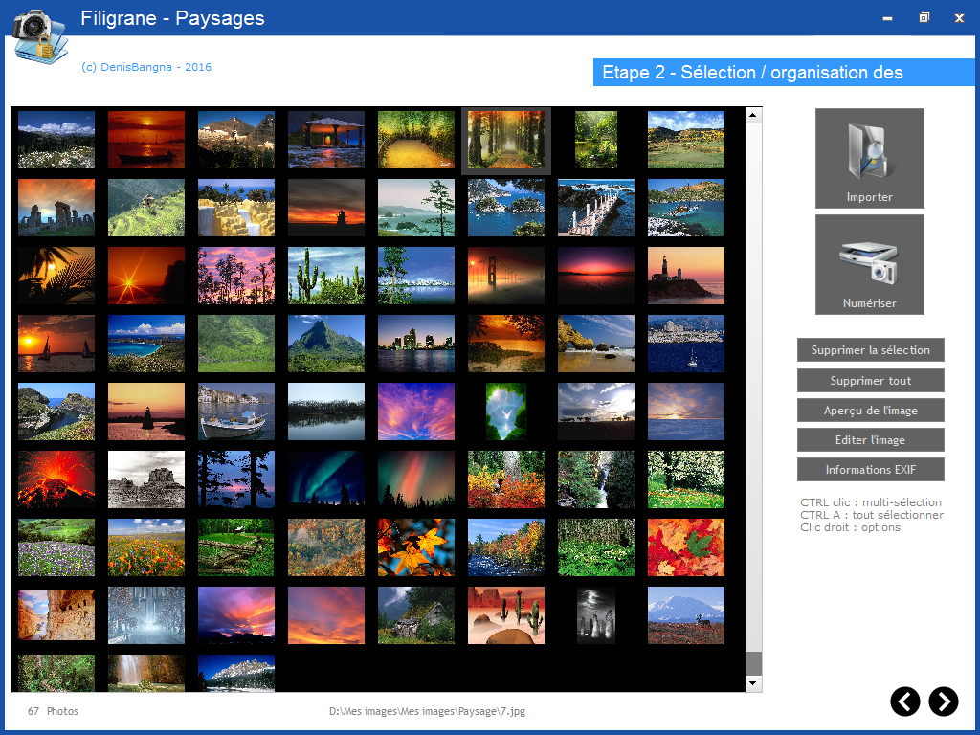Go back with the left arrow icon

pos(905,702)
